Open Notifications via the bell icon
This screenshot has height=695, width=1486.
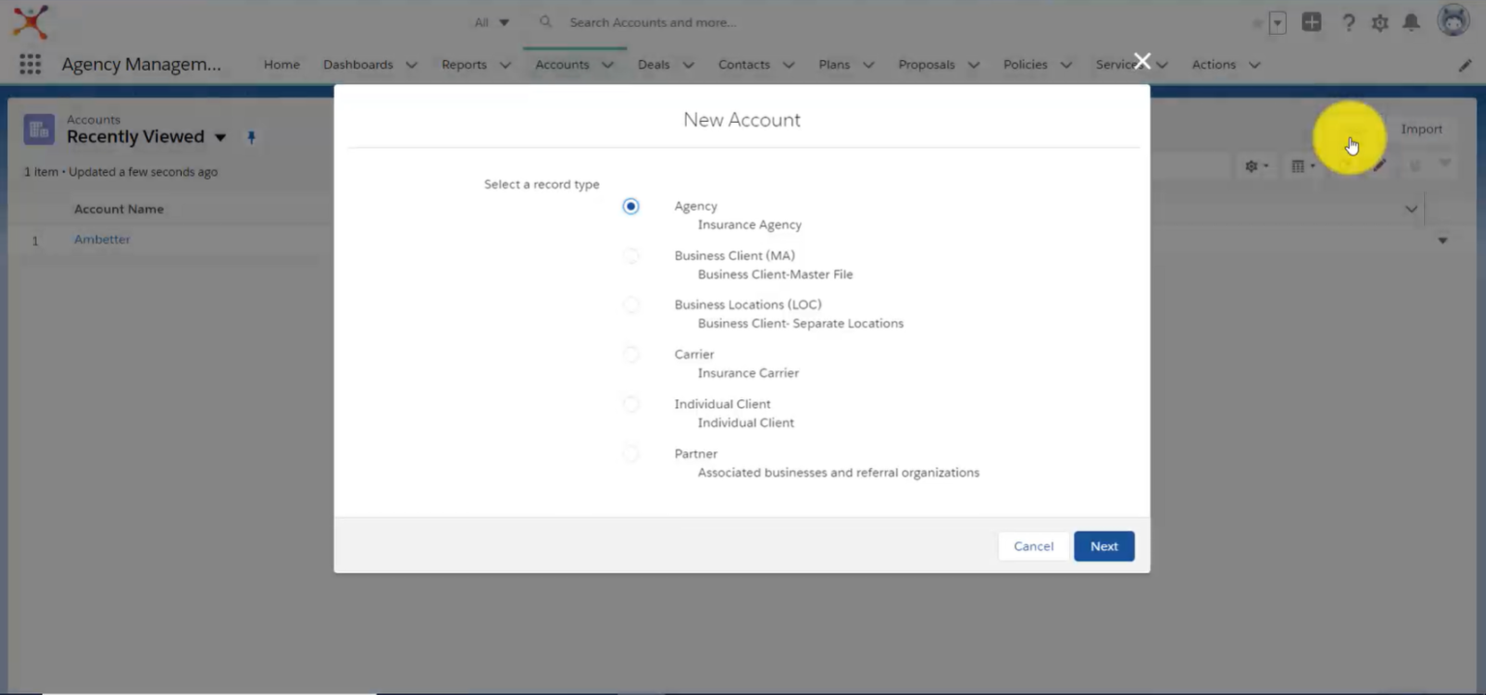(1411, 22)
